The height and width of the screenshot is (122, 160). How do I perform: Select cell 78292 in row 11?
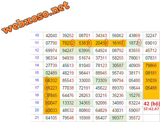pyautogui.click(x=68, y=43)
